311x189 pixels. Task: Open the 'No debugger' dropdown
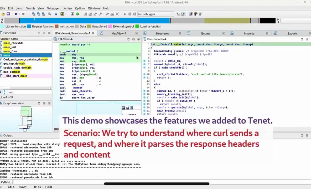point(155,14)
